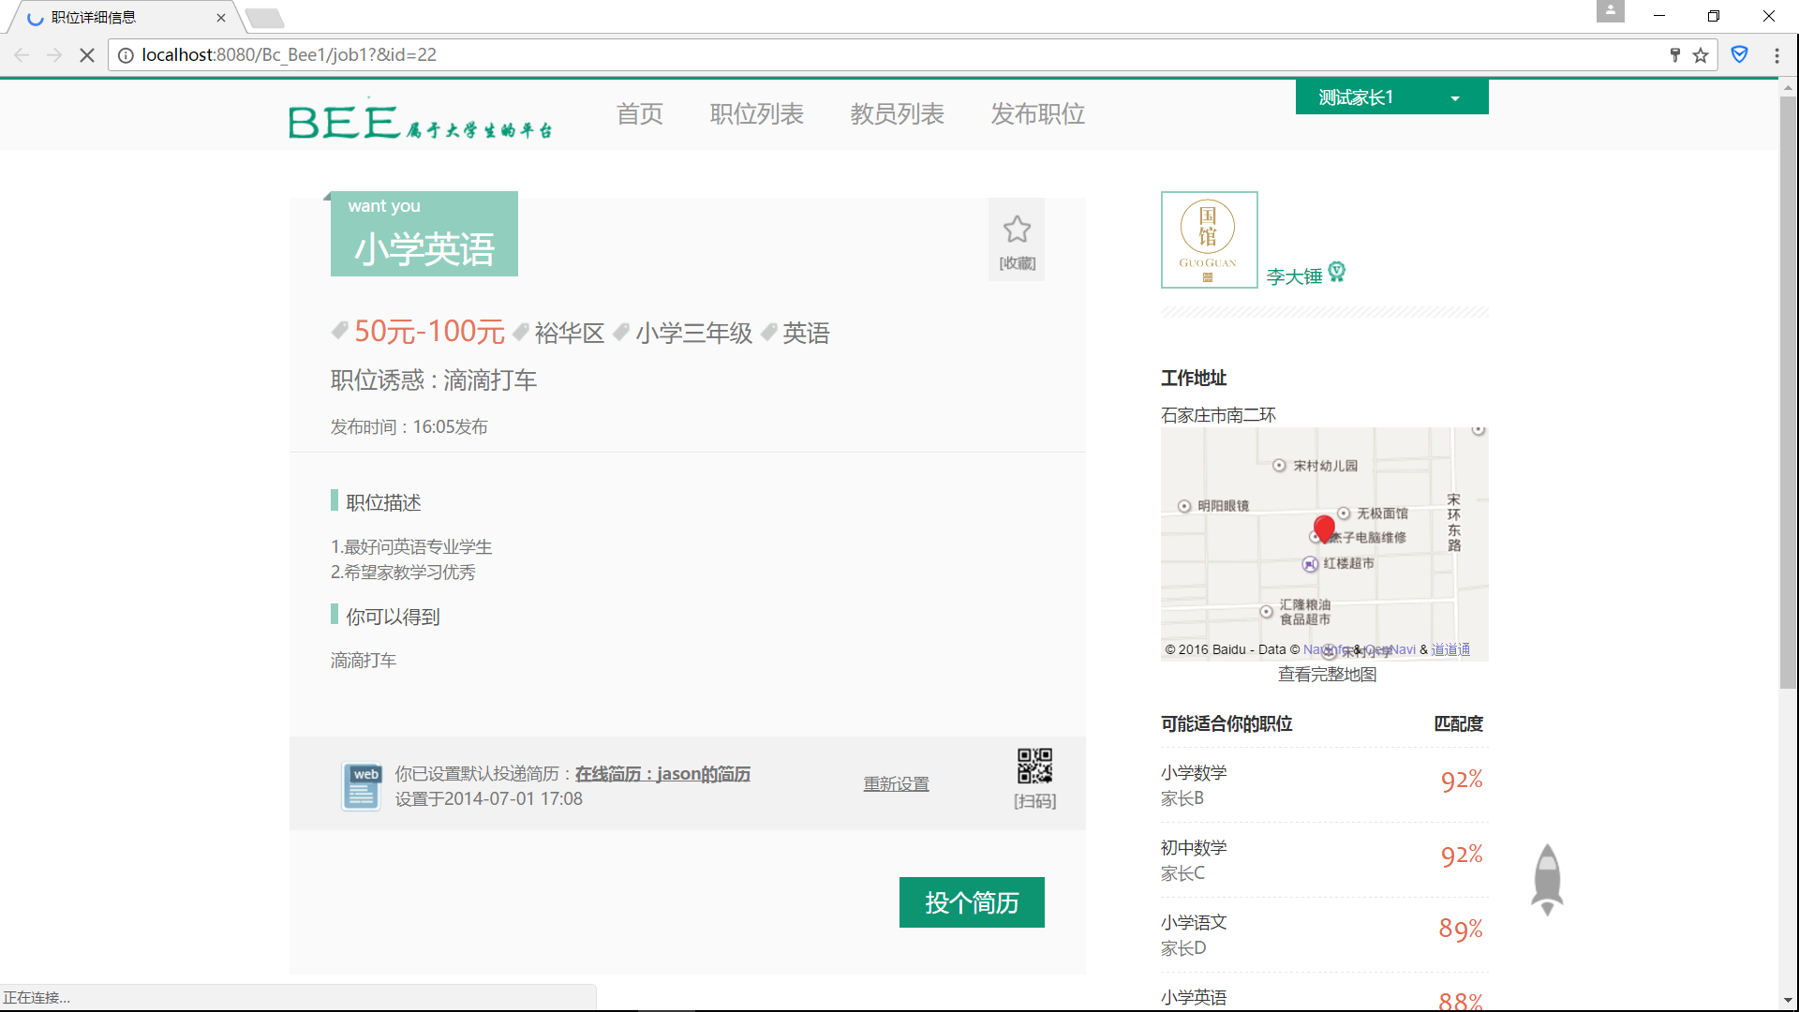Screen dimensions: 1799x1012
Task: Click the green verified badge beside 李大锤
Action: coord(1337,272)
